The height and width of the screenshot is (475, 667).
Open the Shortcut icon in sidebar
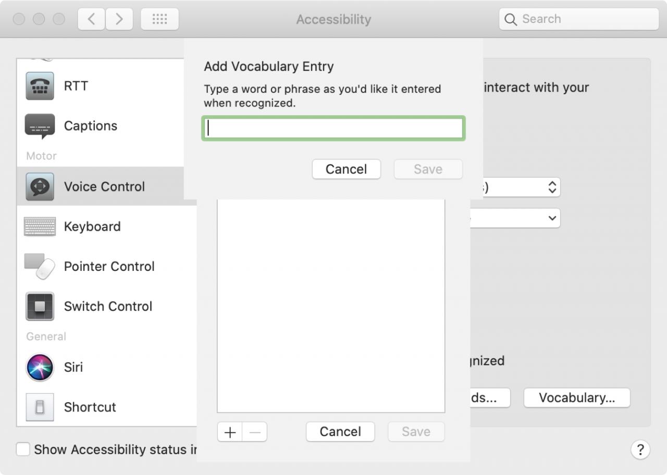40,407
